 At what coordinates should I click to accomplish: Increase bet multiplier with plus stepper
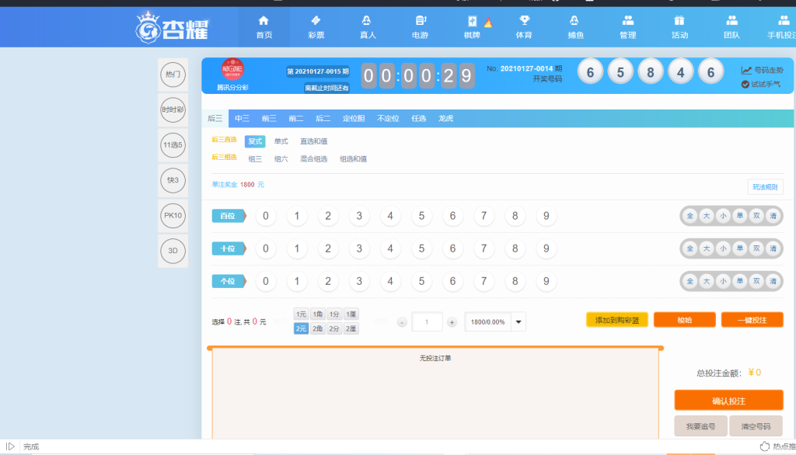(451, 321)
